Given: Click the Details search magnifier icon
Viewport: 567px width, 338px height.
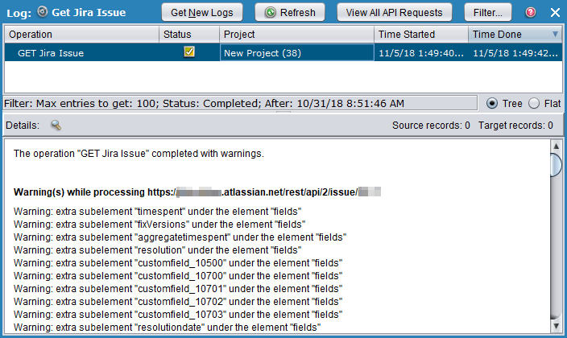Looking at the screenshot, I should click(x=56, y=126).
